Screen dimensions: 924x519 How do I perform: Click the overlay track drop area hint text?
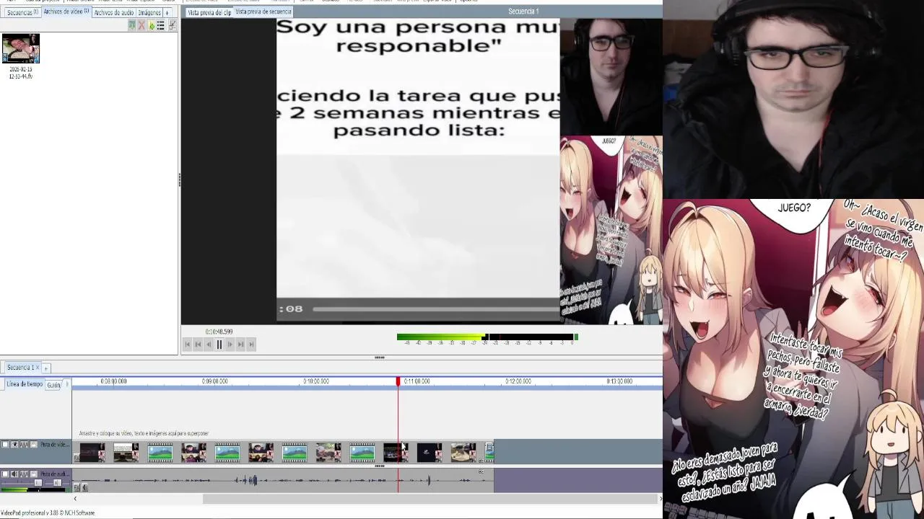(144, 433)
